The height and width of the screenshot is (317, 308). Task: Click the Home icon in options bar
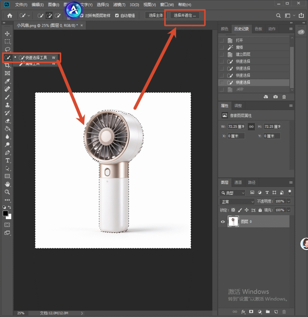click(10, 15)
